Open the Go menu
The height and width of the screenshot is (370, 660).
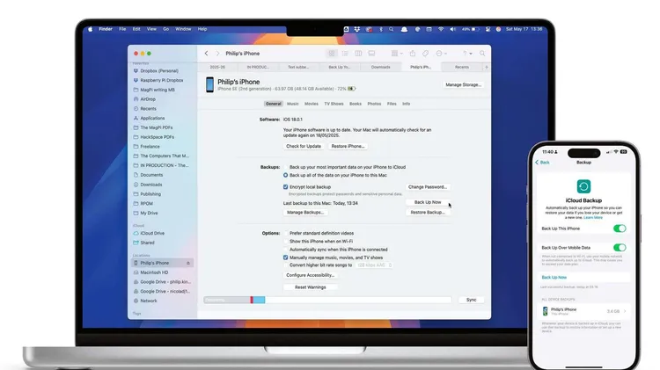coord(165,29)
